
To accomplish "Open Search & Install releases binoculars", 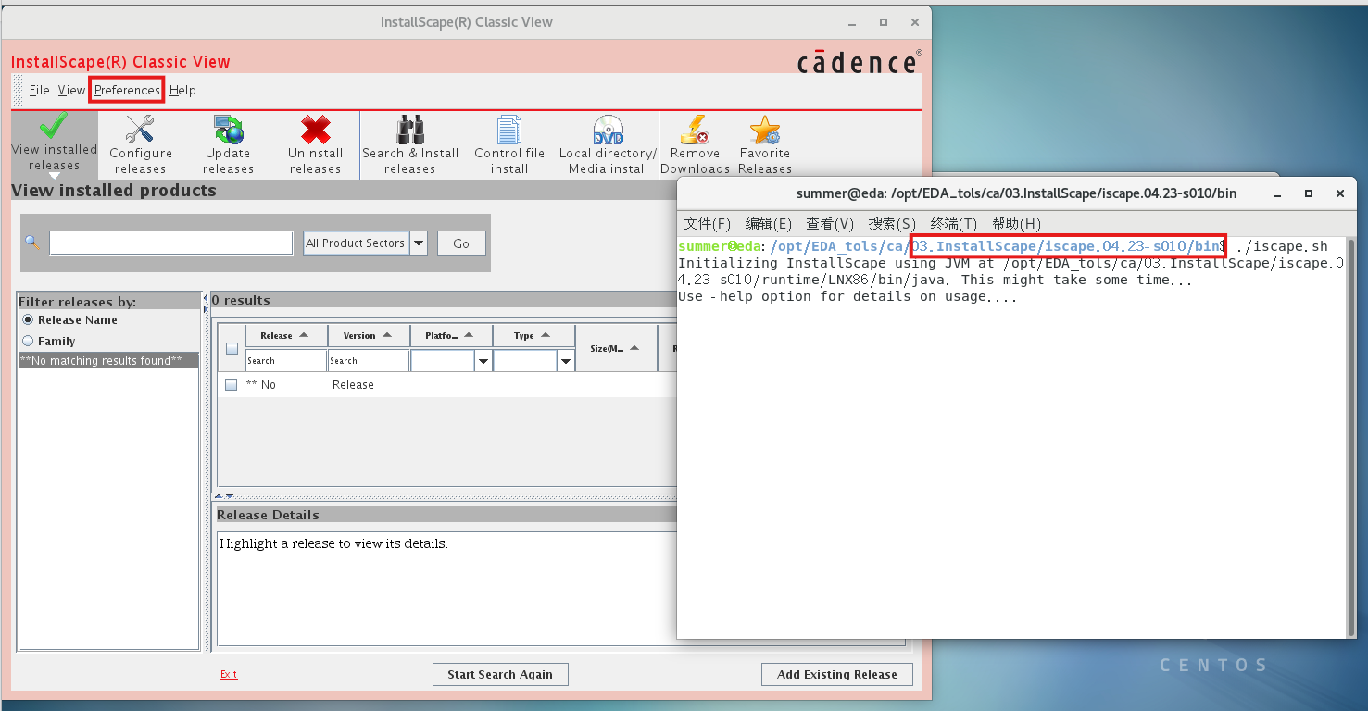I will [x=409, y=130].
